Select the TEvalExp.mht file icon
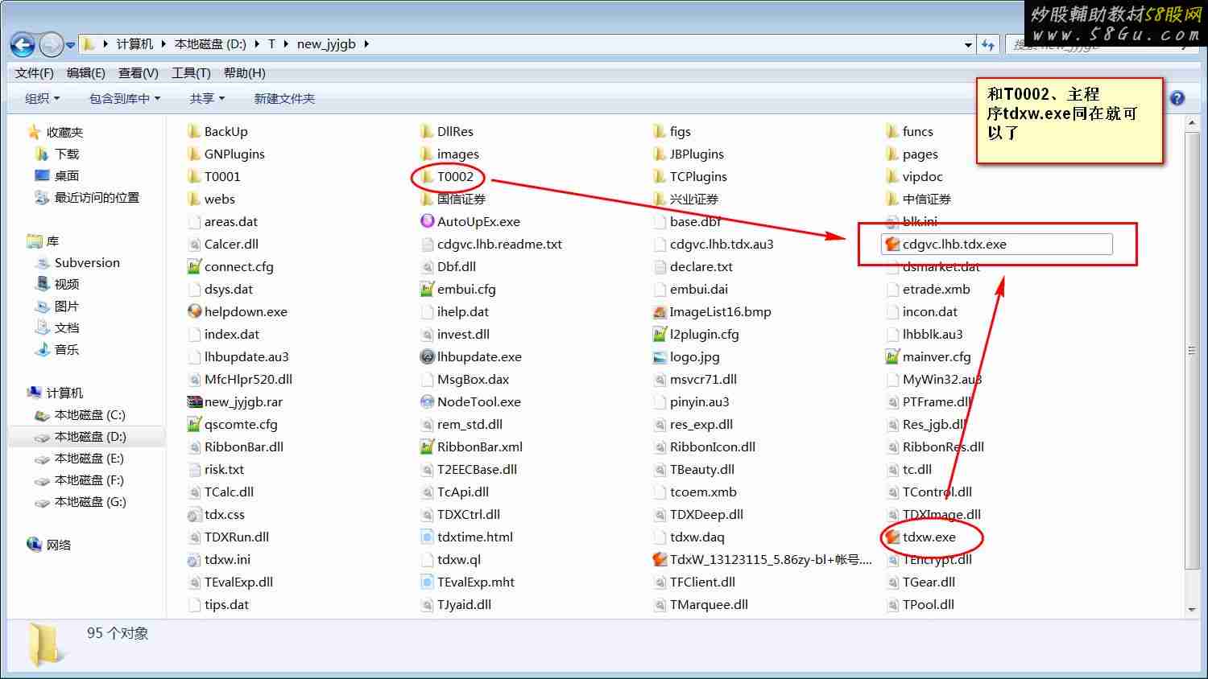 coord(427,582)
